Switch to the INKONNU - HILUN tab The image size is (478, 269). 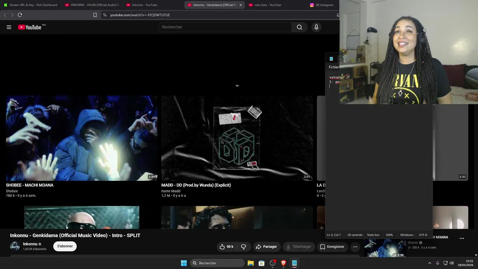coord(92,5)
